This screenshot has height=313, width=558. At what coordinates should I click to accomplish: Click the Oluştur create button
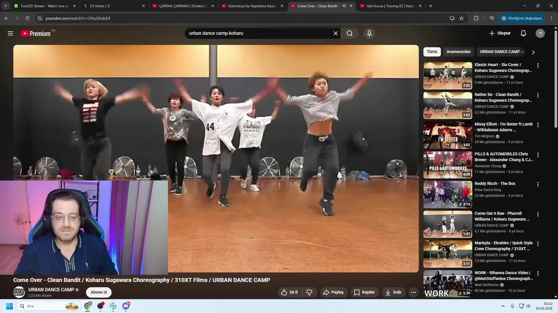(x=500, y=33)
